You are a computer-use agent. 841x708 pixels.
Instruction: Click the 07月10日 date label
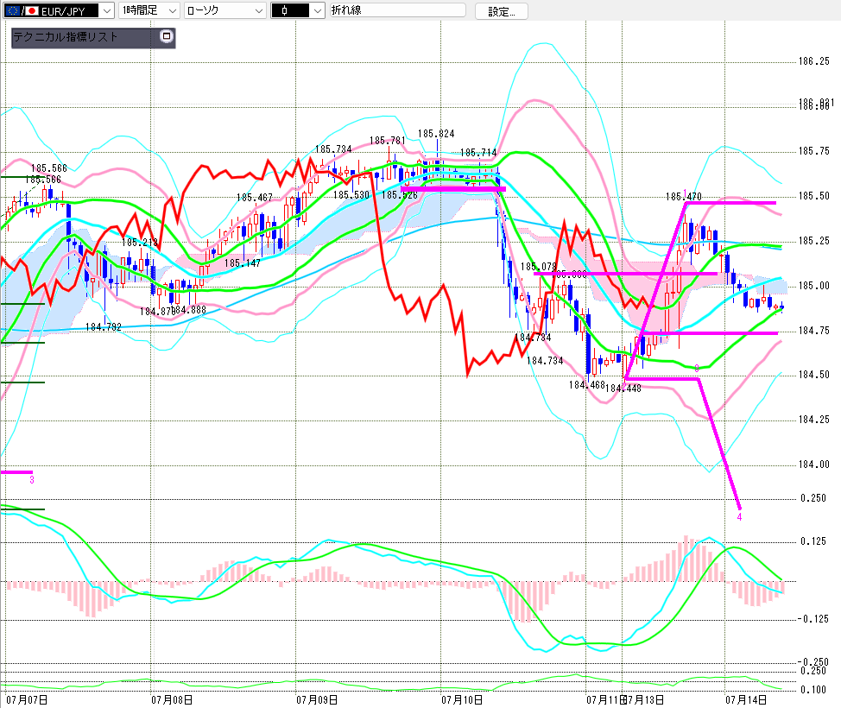click(x=462, y=700)
